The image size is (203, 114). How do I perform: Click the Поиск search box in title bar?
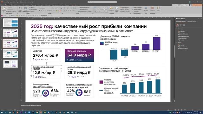[x=102, y=2]
